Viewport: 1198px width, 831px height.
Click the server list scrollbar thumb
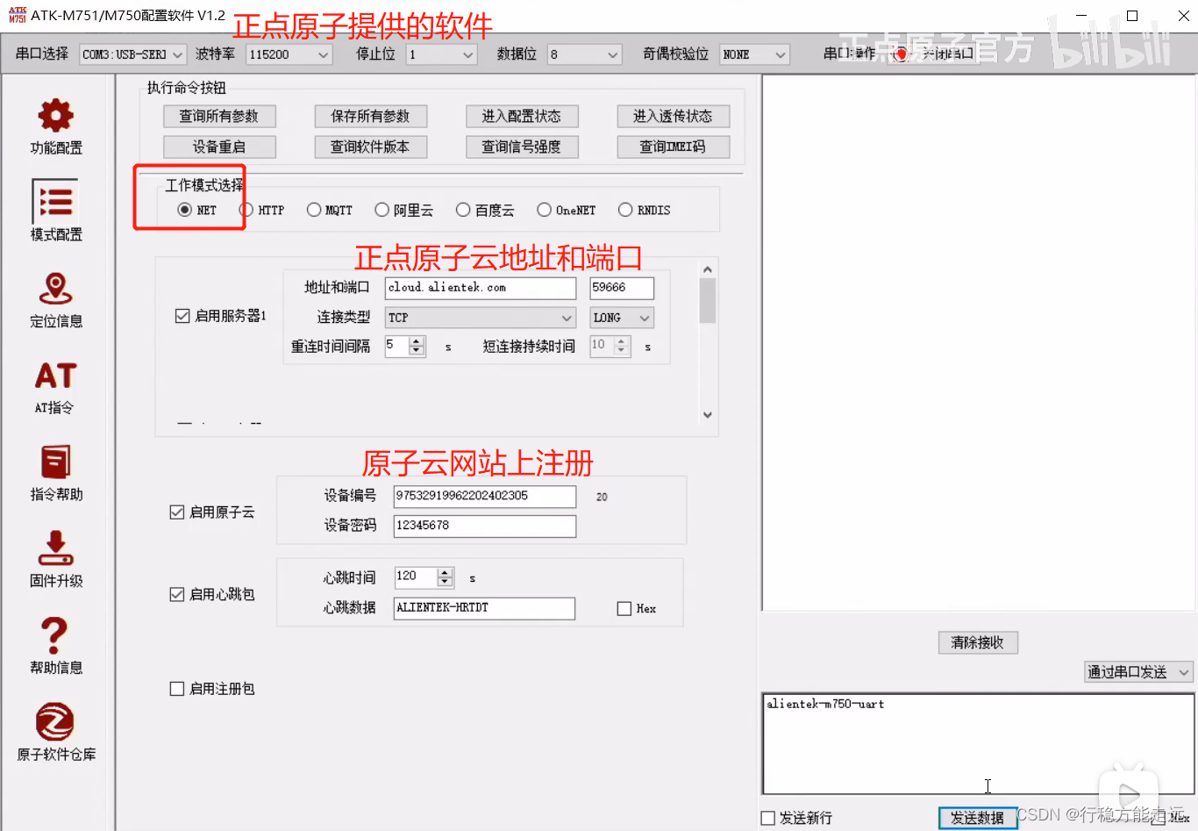click(x=708, y=301)
